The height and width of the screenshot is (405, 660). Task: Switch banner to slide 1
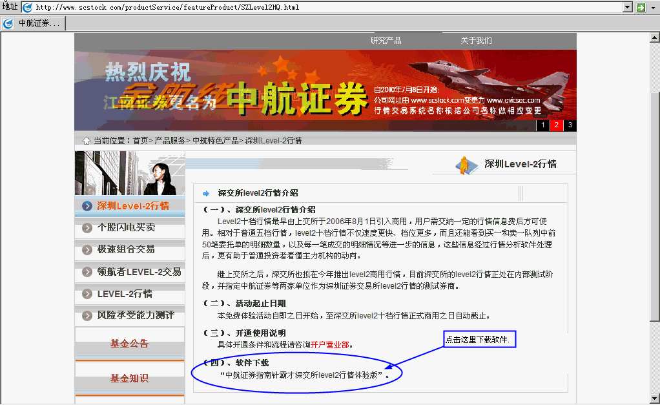543,125
